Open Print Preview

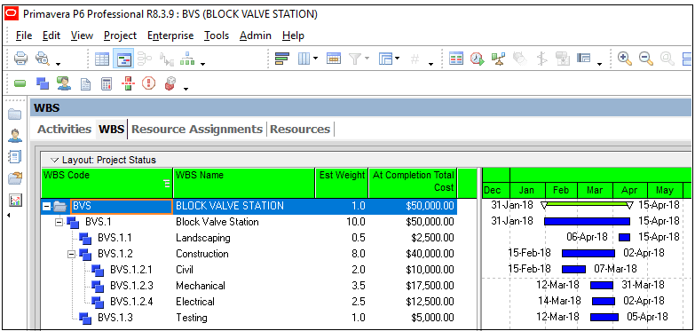click(x=43, y=59)
